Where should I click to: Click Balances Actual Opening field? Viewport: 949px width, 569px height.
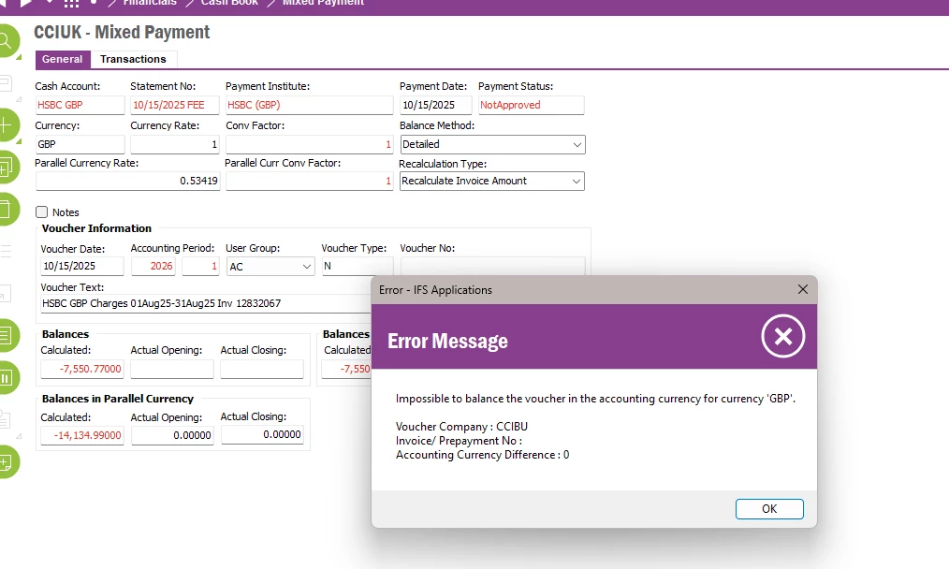[x=172, y=370]
